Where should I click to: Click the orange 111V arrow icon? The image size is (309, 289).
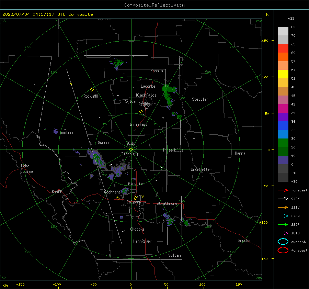tap(283, 207)
